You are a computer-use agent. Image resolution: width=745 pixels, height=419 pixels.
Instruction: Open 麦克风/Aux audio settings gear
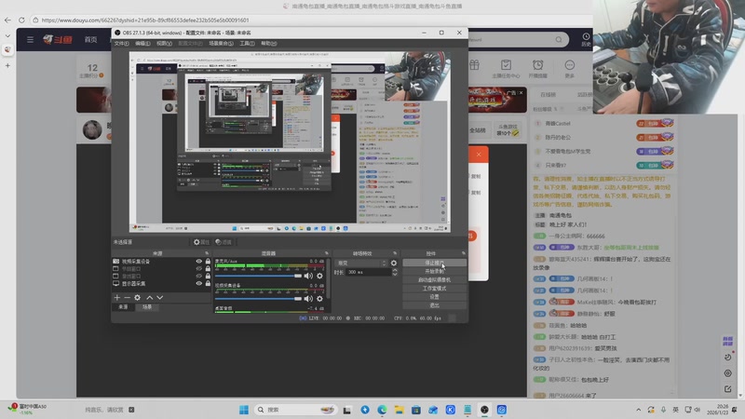pos(319,276)
